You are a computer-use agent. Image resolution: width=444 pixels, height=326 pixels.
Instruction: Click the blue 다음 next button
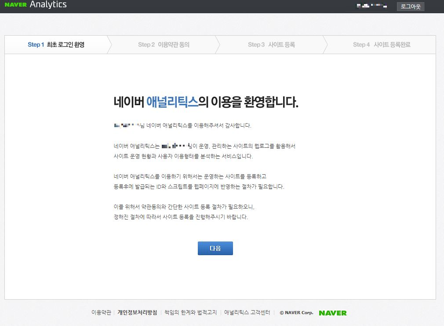coord(215,248)
